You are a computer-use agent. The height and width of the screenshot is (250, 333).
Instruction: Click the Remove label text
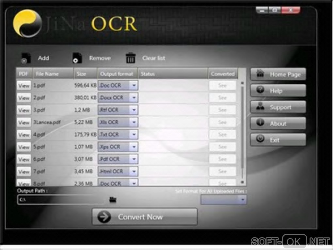100,58
